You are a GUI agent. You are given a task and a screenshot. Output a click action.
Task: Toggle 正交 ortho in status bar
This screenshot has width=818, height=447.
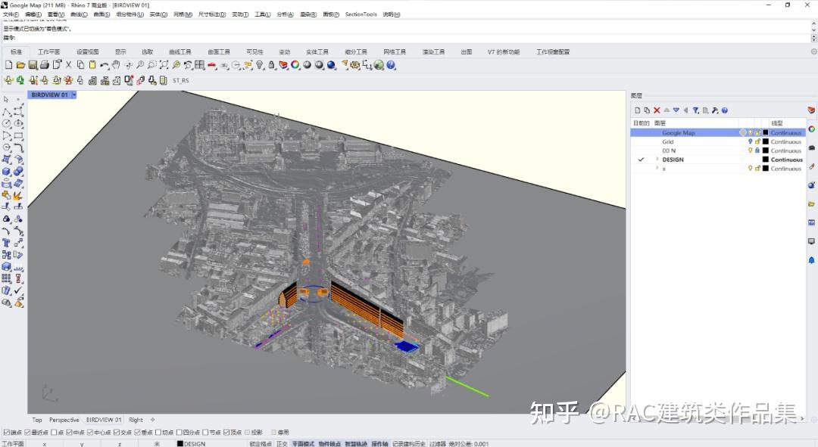[x=283, y=444]
